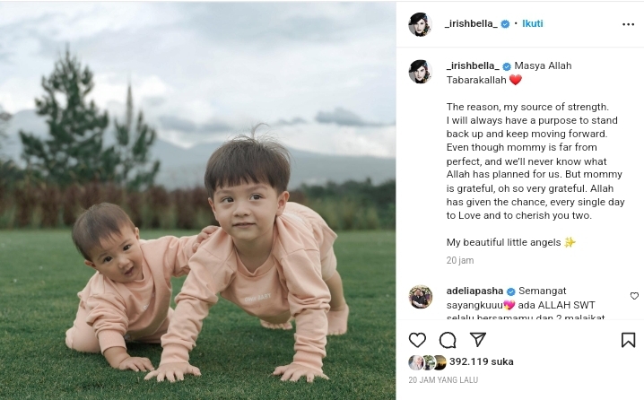Like the post with the heart icon
Viewport: 644px width, 400px height.
417,340
